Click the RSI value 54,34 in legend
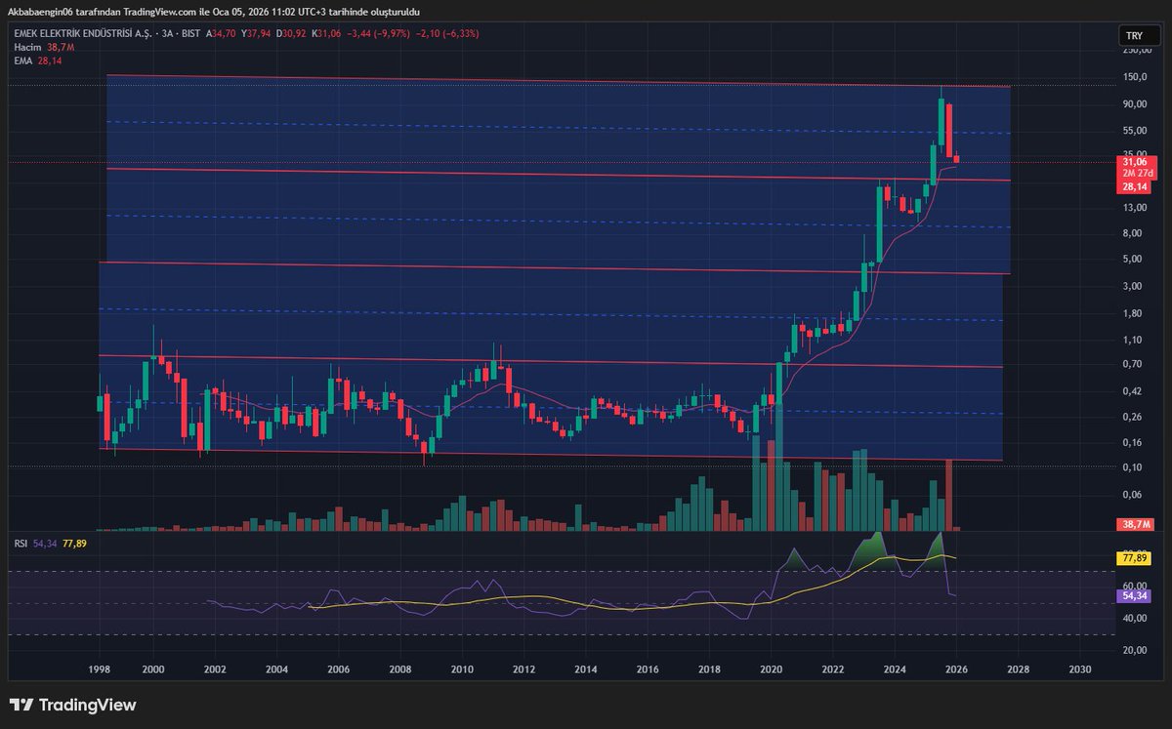 click(44, 543)
